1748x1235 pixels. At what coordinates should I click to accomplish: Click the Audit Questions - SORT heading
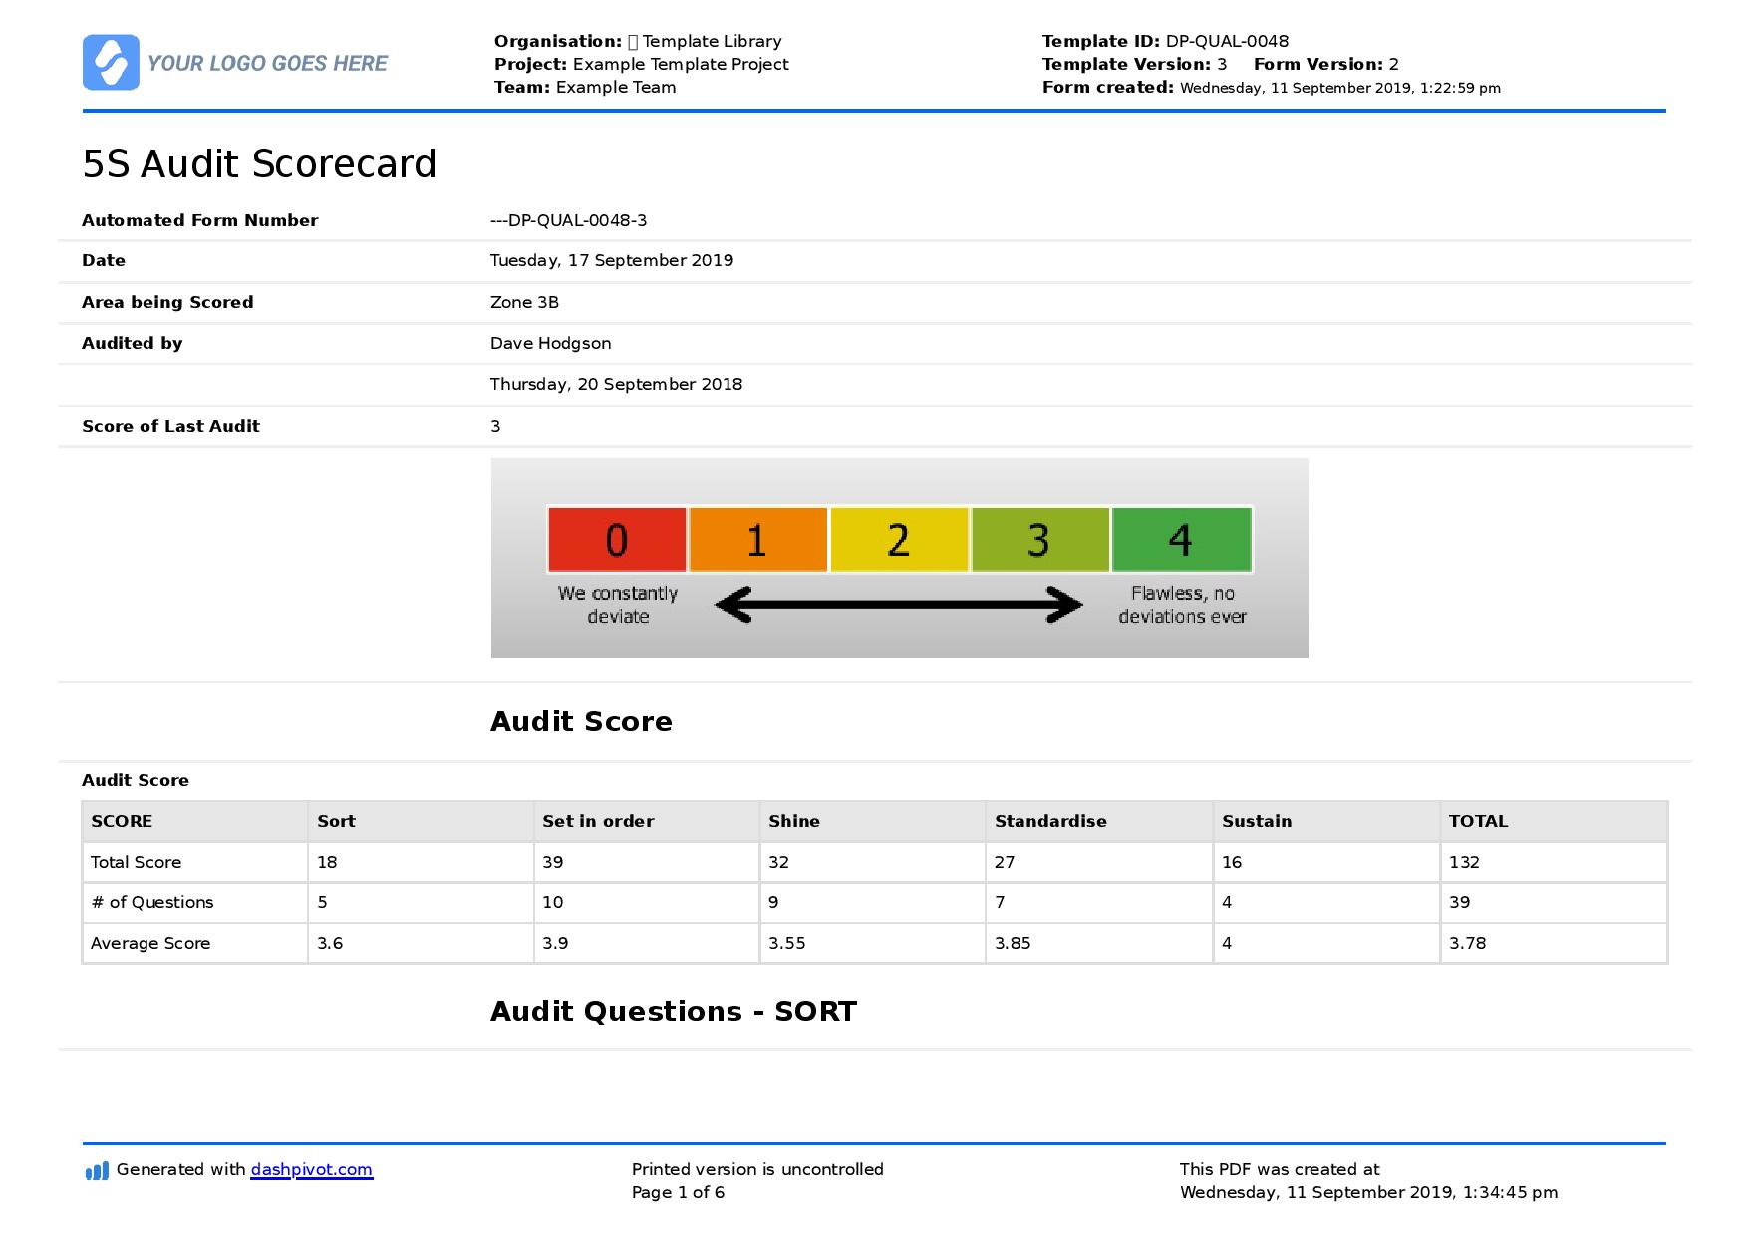[x=674, y=1011]
